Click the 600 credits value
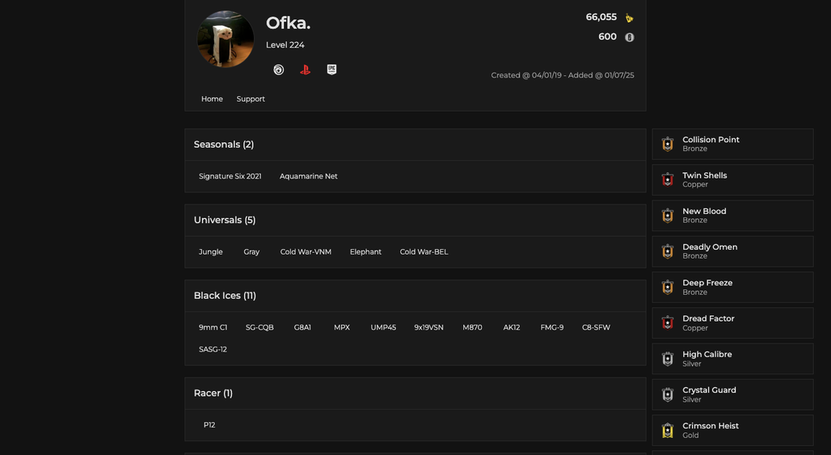 click(607, 36)
